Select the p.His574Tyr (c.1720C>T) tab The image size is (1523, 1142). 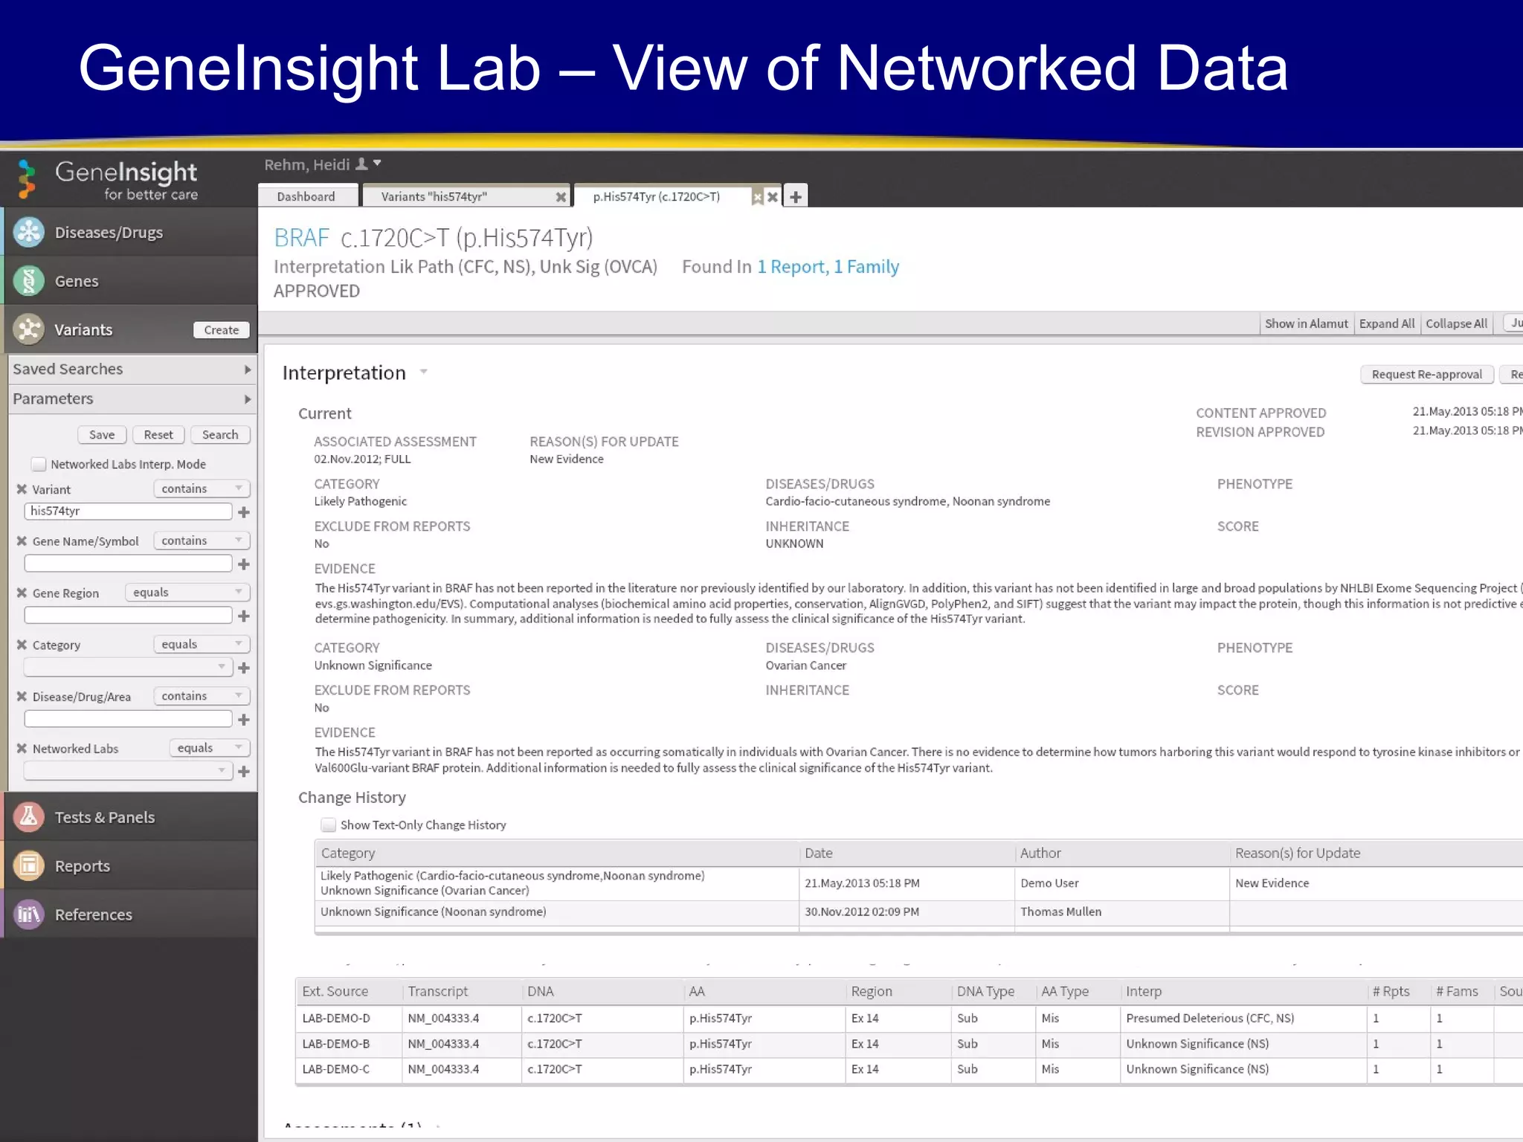pyautogui.click(x=657, y=196)
